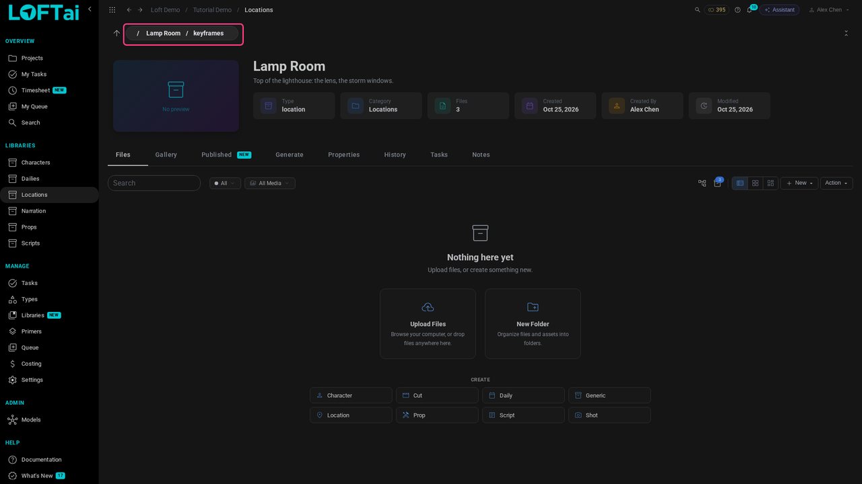Open the History tab

[395, 155]
